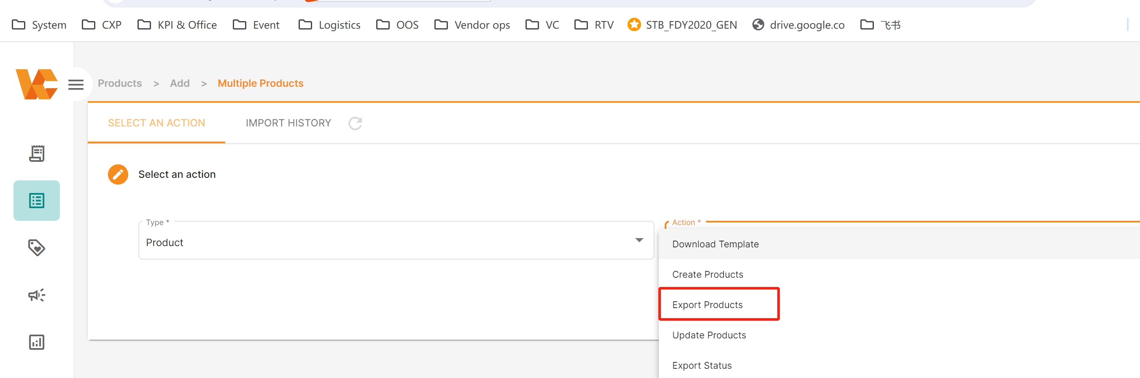This screenshot has height=378, width=1140.
Task: Toggle the hamburger sidebar menu
Action: point(75,84)
